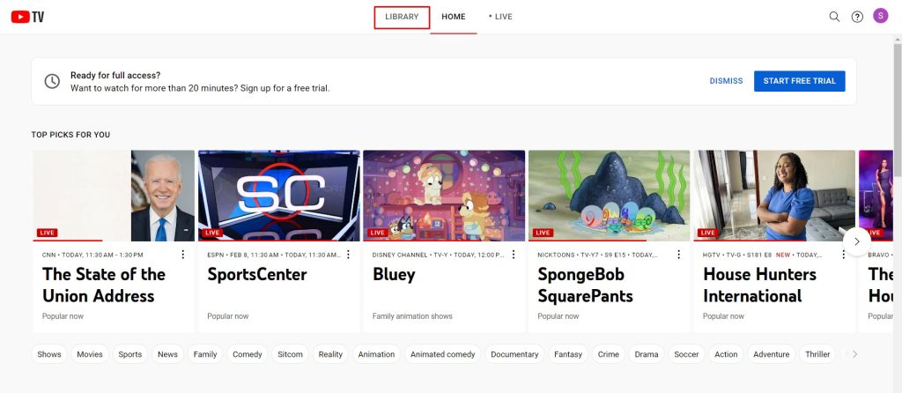Click the YouTube TV logo
This screenshot has width=902, height=393.
click(x=27, y=17)
